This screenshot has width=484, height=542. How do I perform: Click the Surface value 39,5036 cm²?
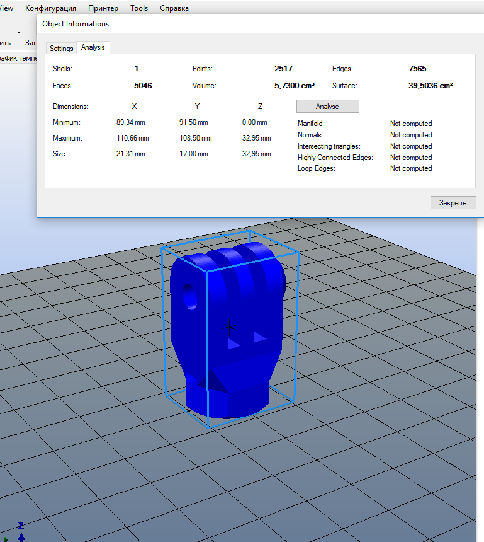coord(431,85)
